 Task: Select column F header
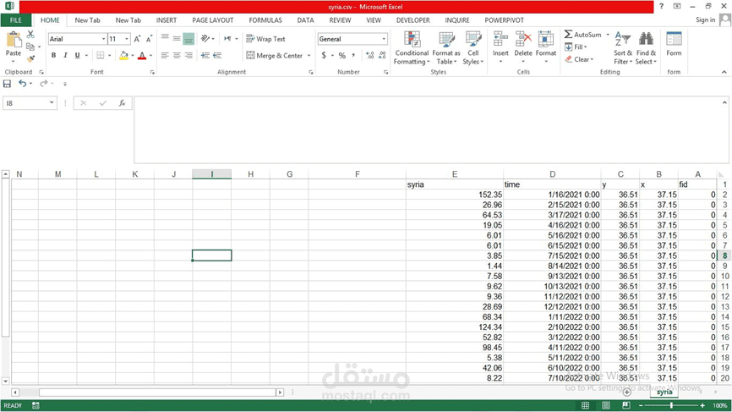click(x=358, y=174)
